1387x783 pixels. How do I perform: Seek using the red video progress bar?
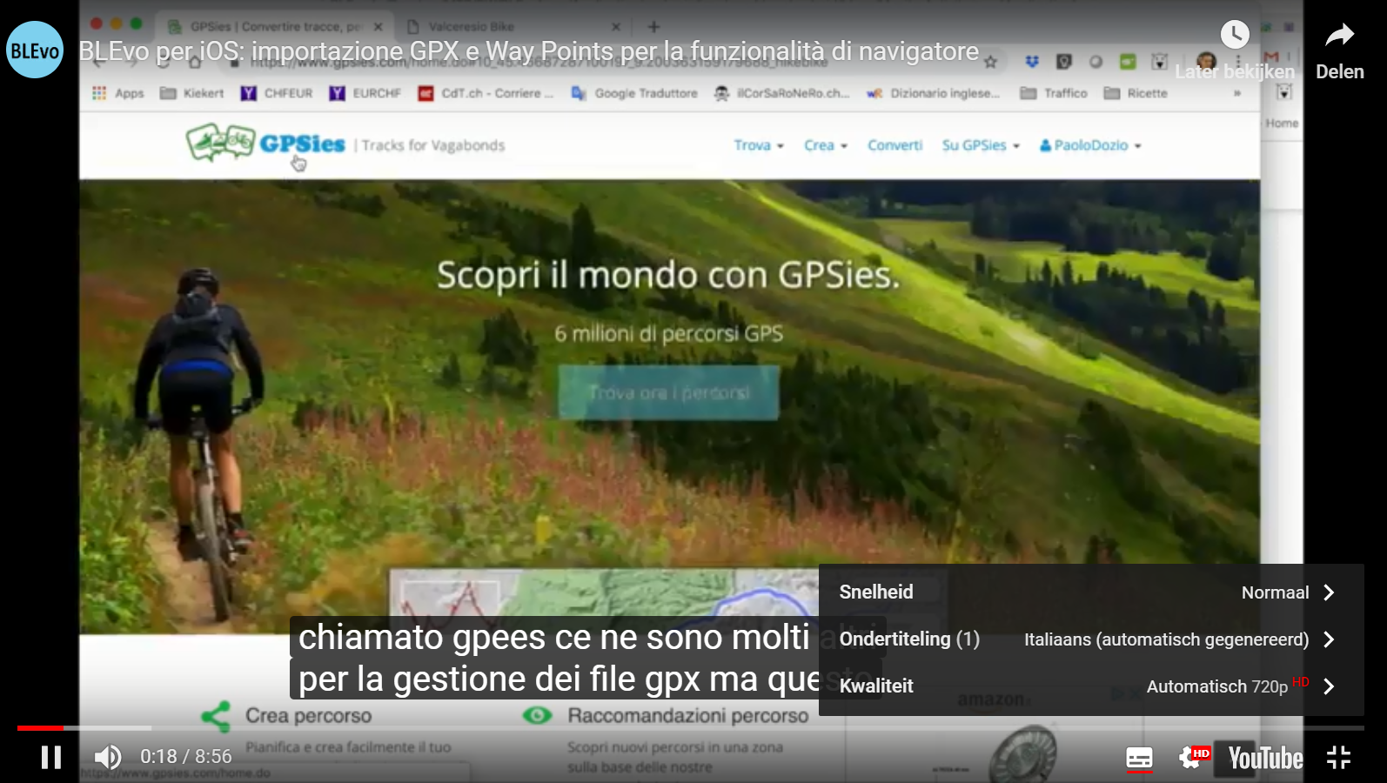(41, 727)
